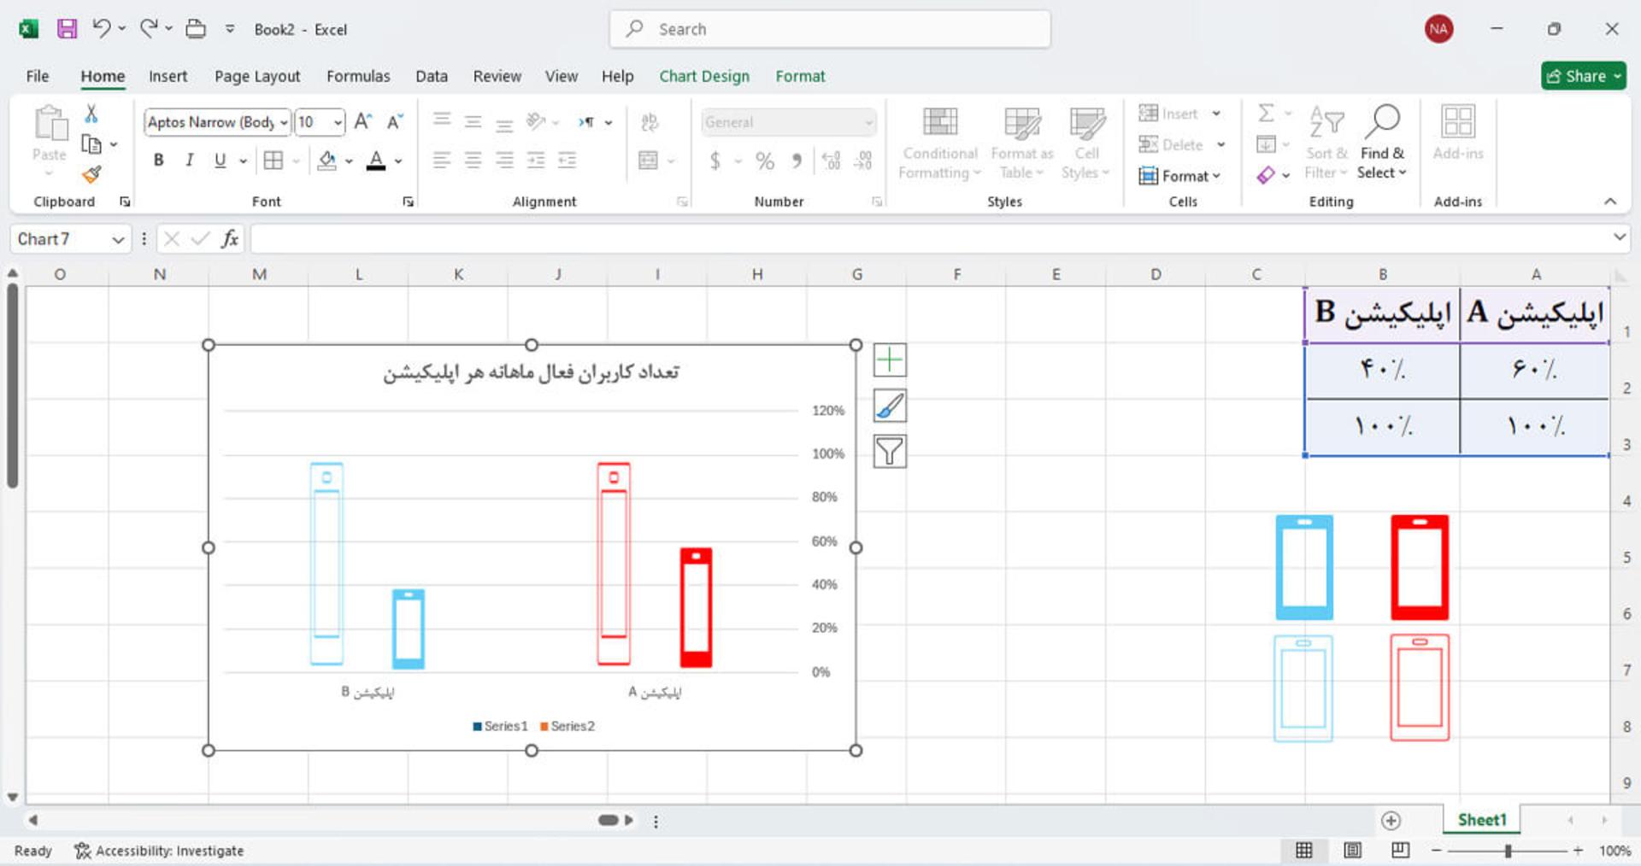This screenshot has width=1641, height=866.
Task: Click the Redo arrow icon
Action: pyautogui.click(x=149, y=29)
